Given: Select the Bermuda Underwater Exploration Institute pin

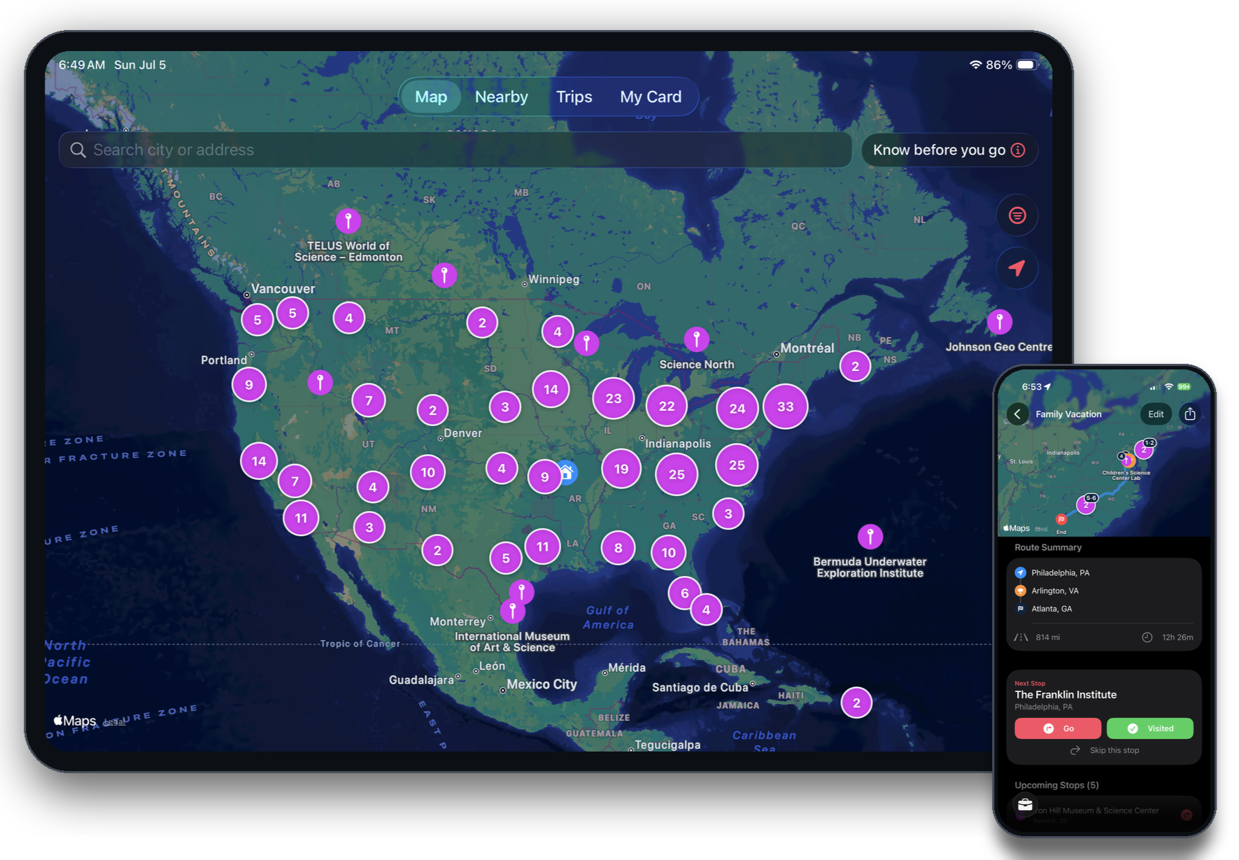Looking at the screenshot, I should coord(870,537).
